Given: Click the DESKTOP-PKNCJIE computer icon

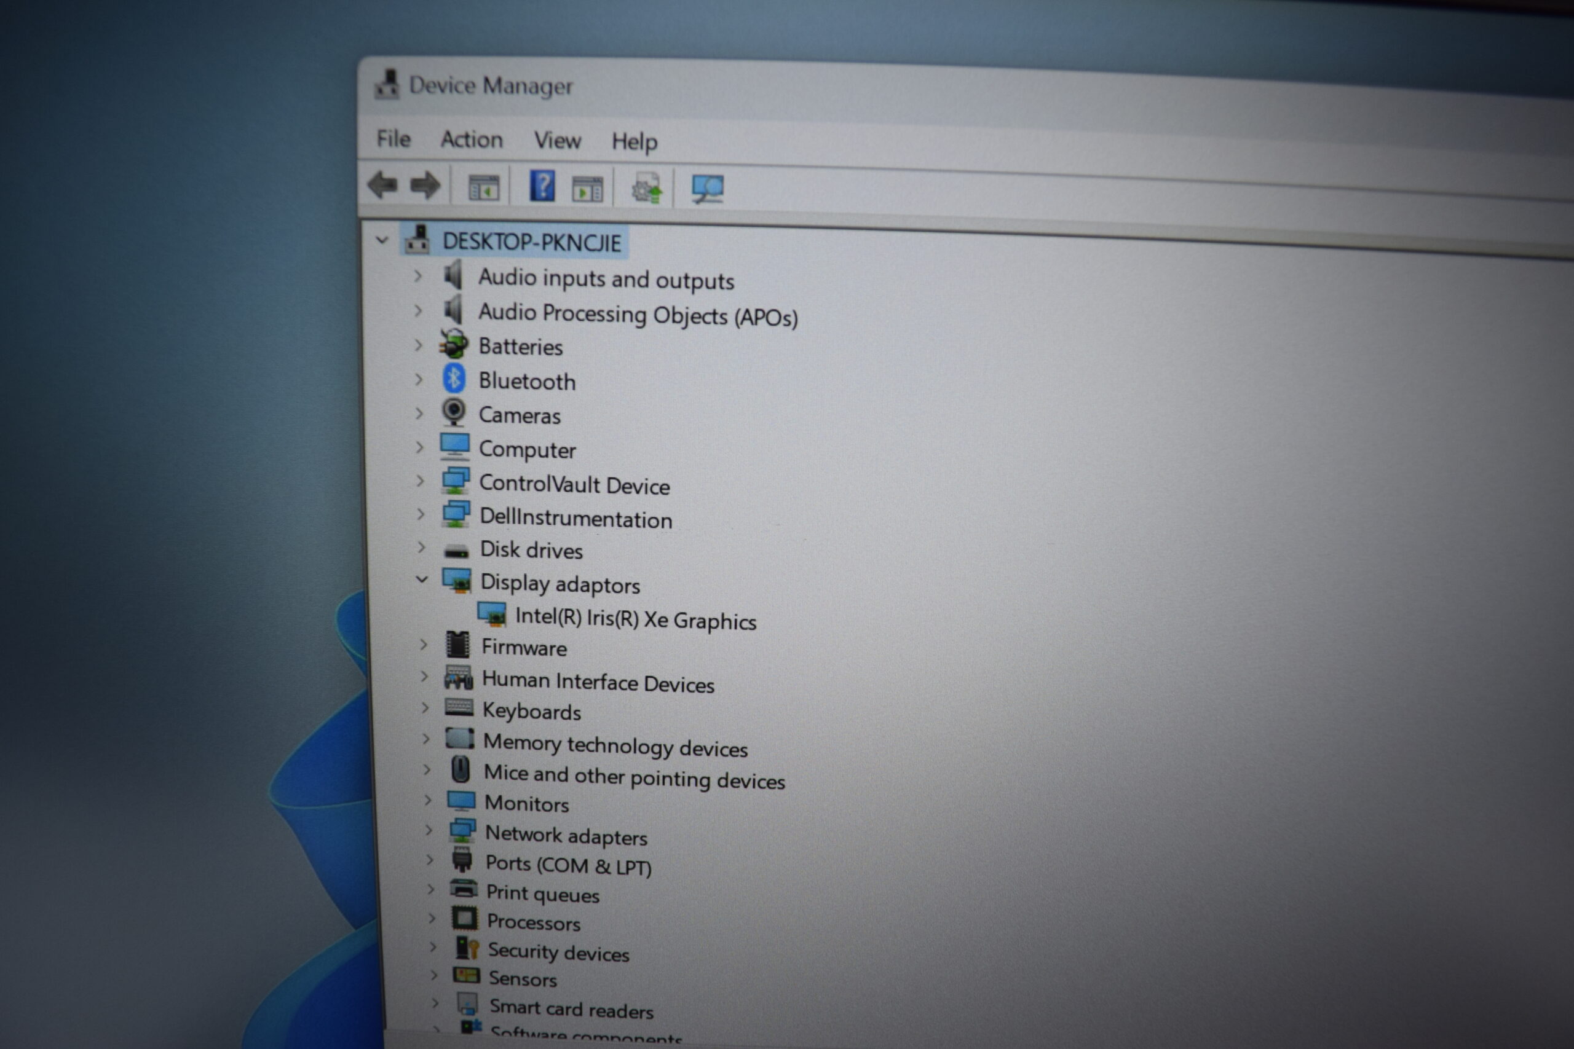Looking at the screenshot, I should tap(418, 240).
